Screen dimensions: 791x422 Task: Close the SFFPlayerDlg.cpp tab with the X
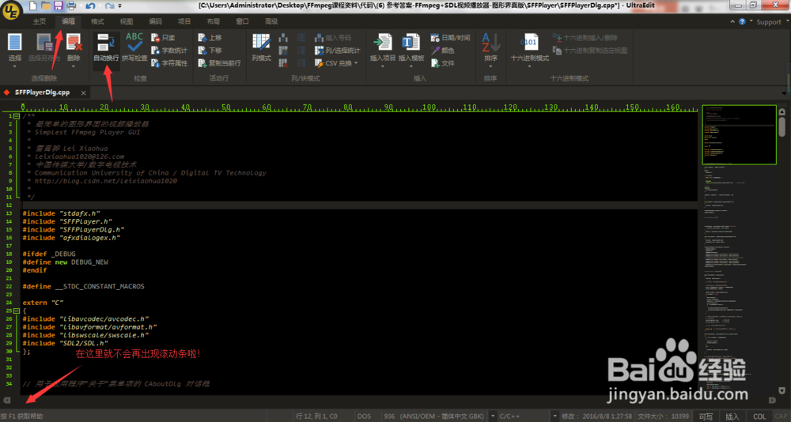tap(83, 92)
